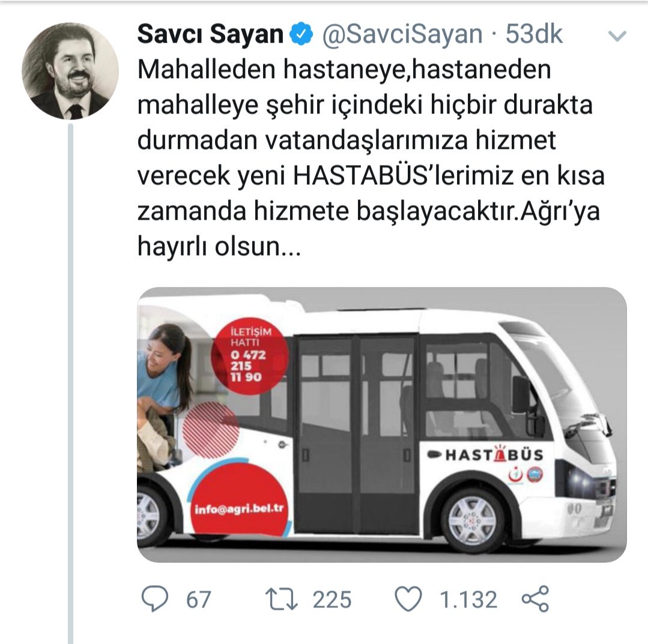Image resolution: width=648 pixels, height=644 pixels.
Task: Click the vertical thread line below avatar
Action: coord(71,383)
